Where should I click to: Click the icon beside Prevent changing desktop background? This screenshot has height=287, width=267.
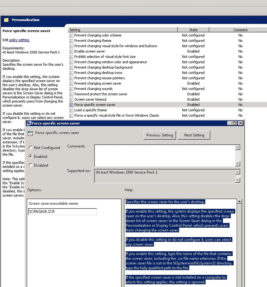(72, 67)
